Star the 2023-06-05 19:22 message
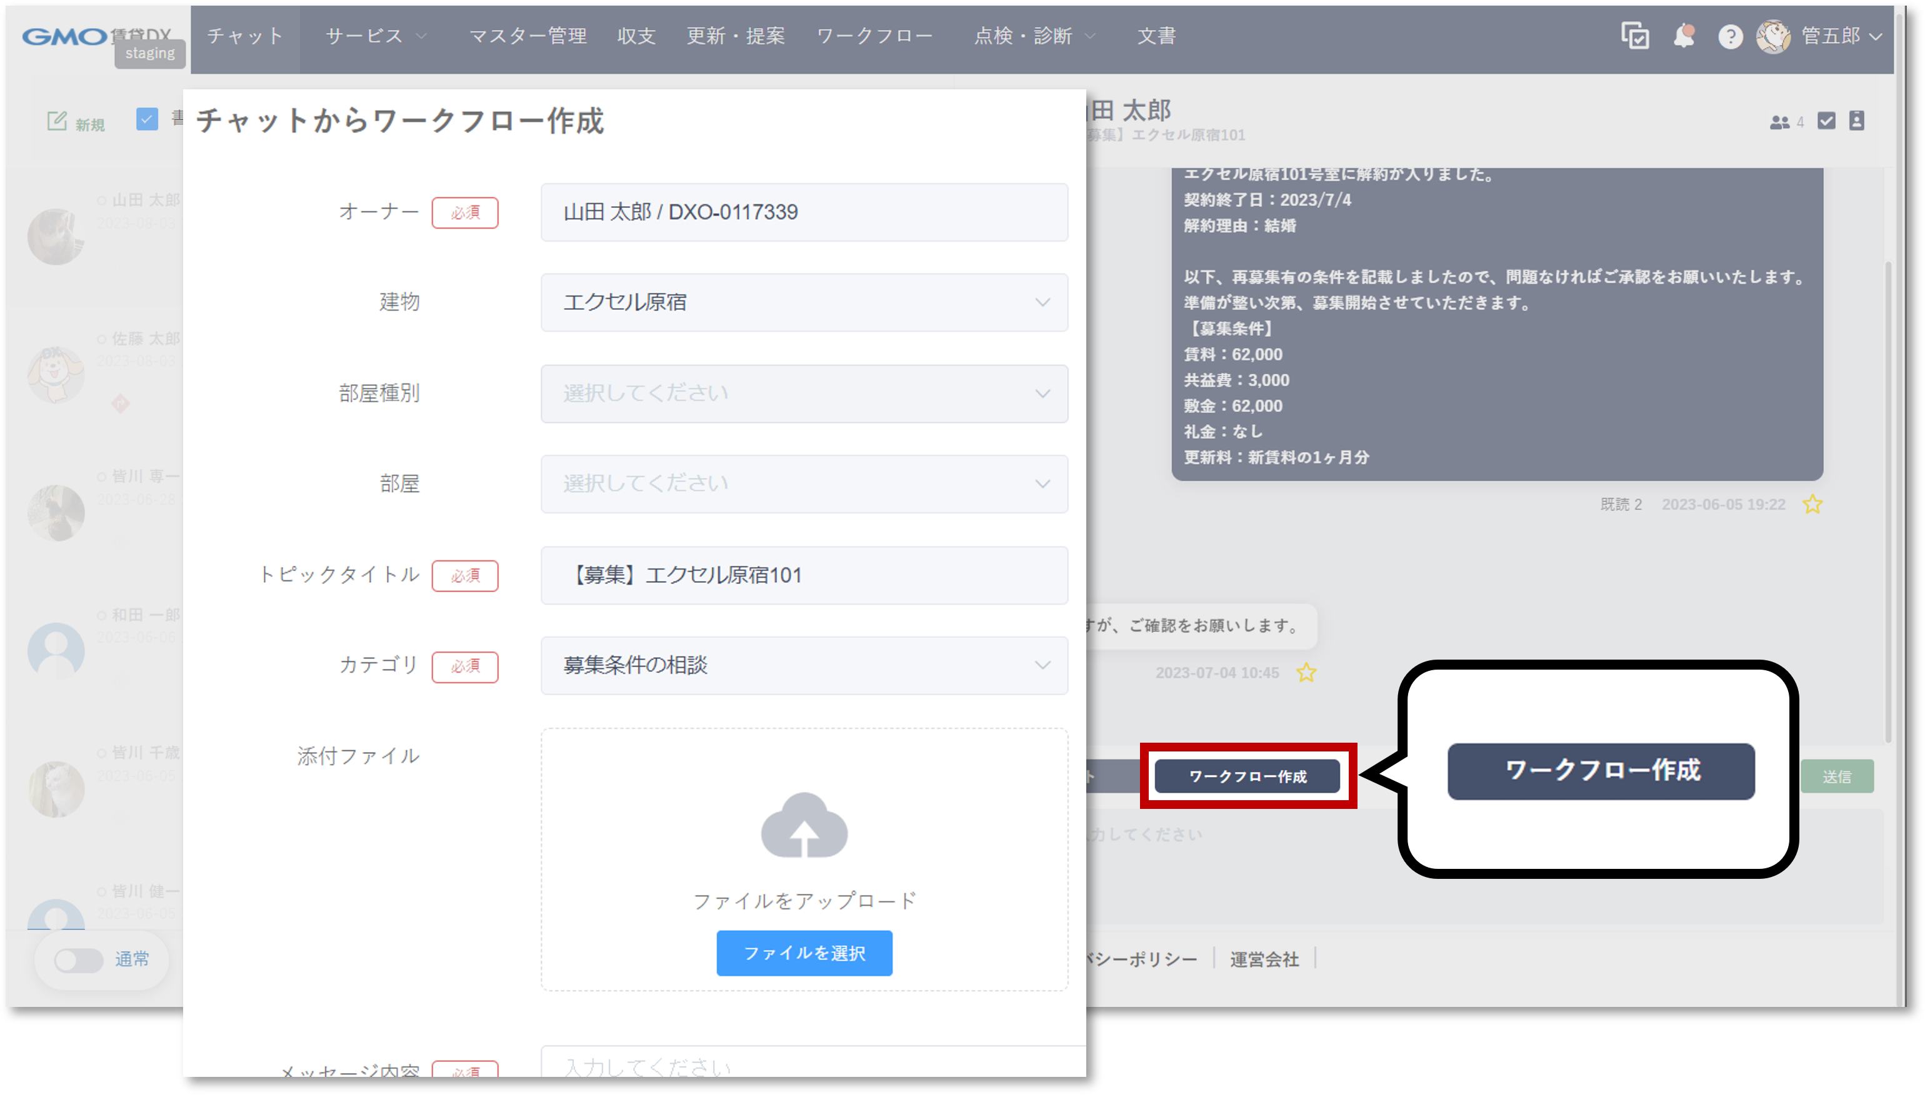Screen dimensions: 1925x1095 pyautogui.click(x=1812, y=504)
